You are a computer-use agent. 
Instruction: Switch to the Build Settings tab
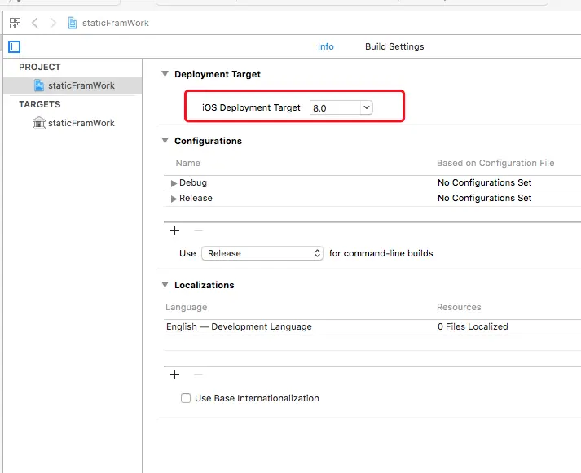pos(394,46)
